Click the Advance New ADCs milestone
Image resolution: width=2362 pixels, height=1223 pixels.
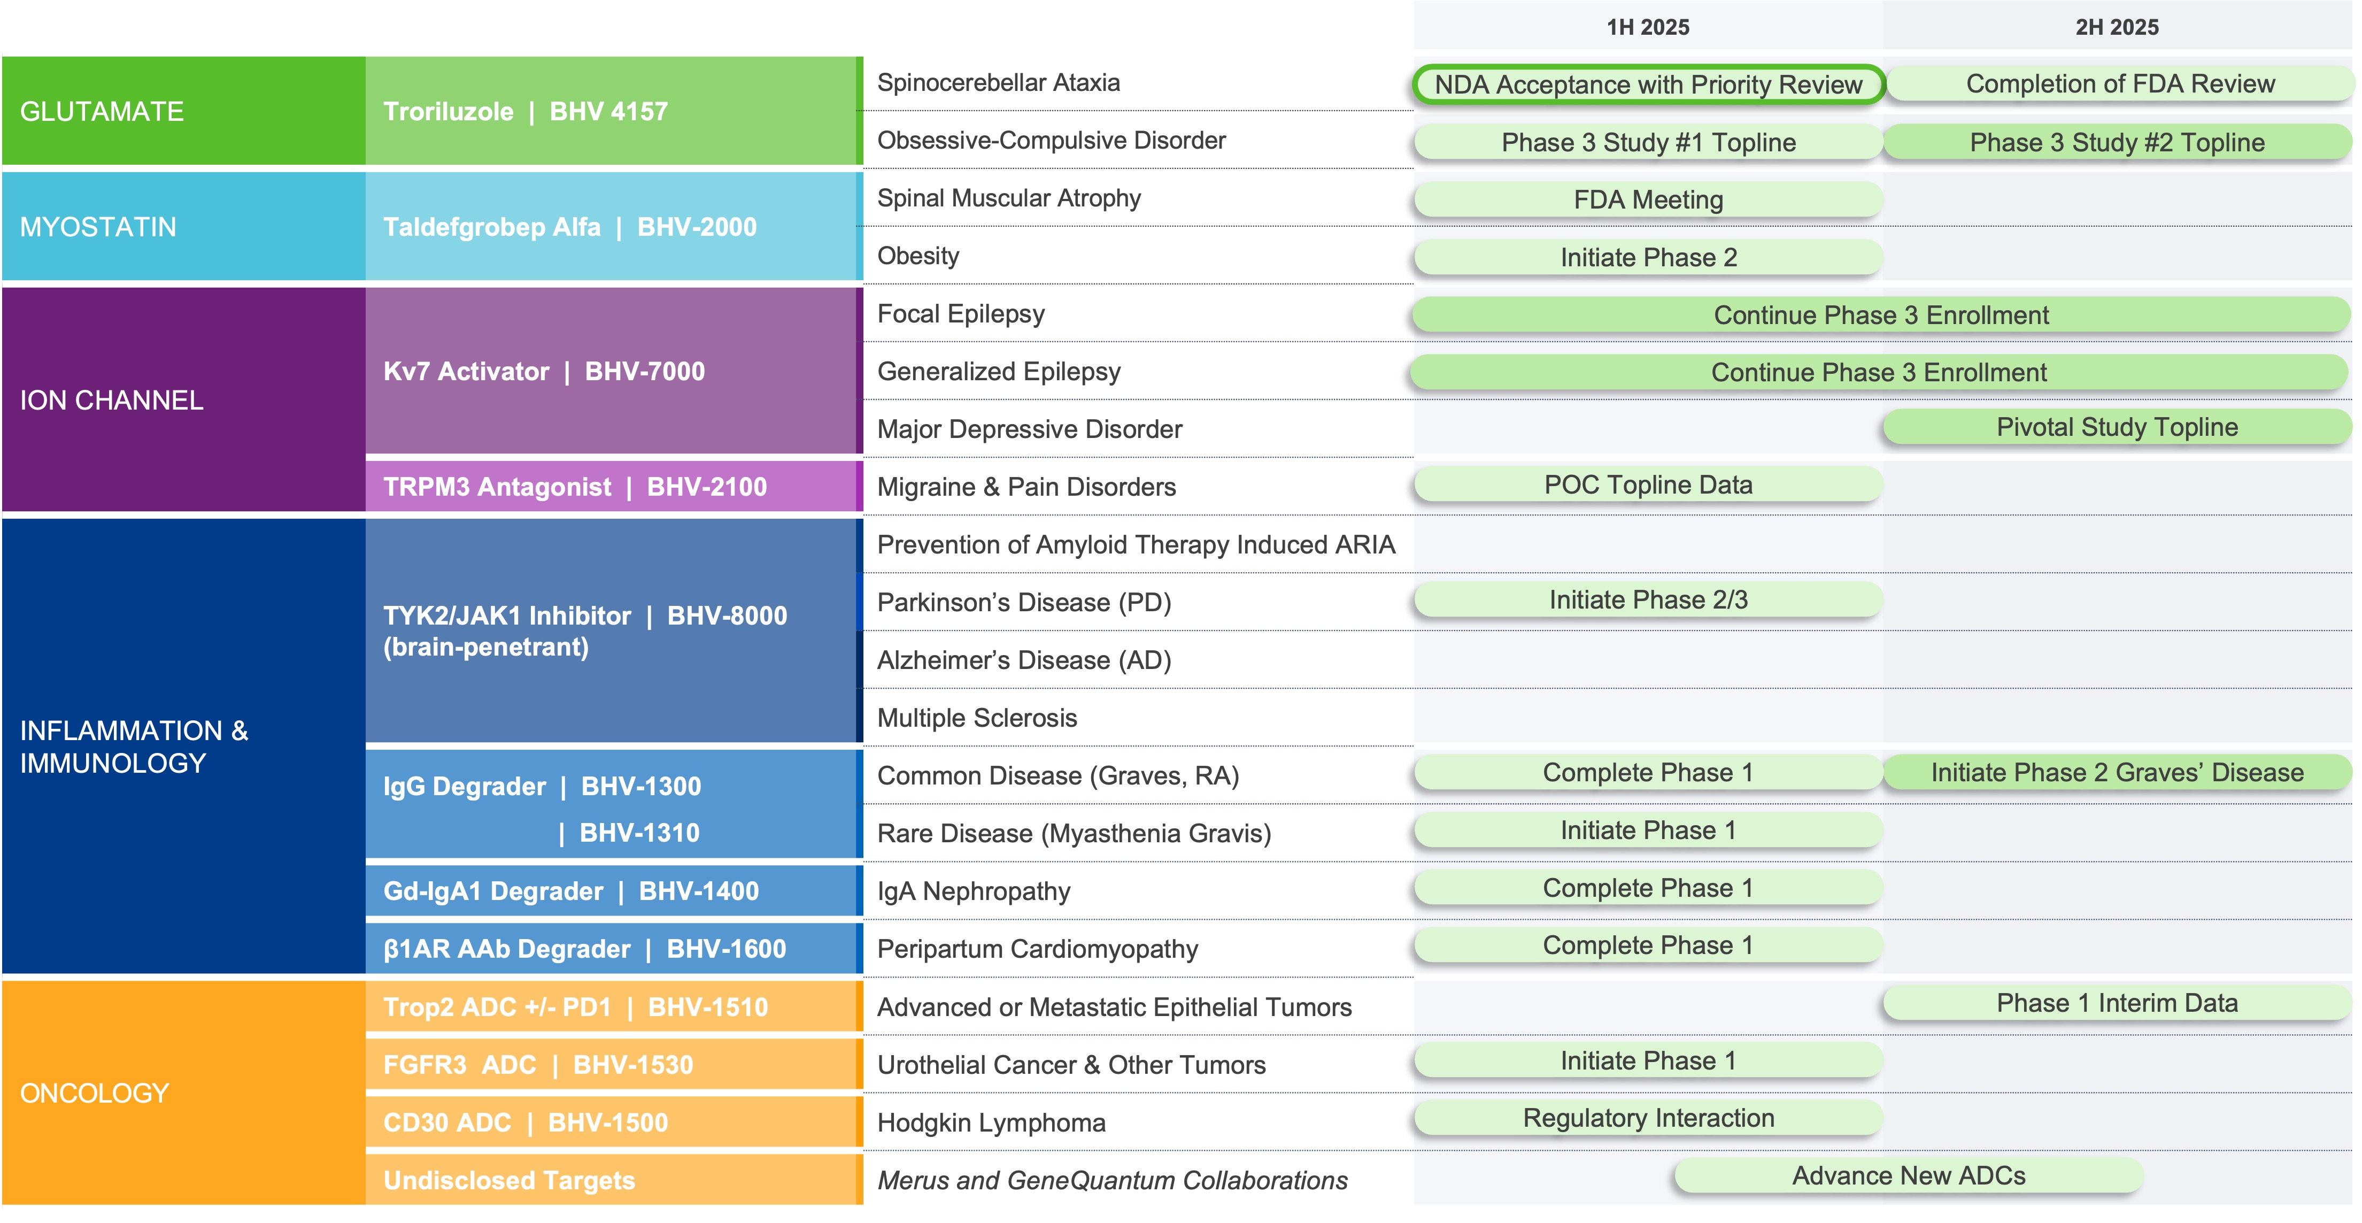(1908, 1175)
